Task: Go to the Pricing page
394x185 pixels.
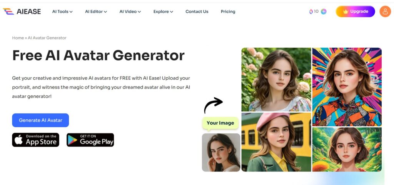Action: point(228,12)
